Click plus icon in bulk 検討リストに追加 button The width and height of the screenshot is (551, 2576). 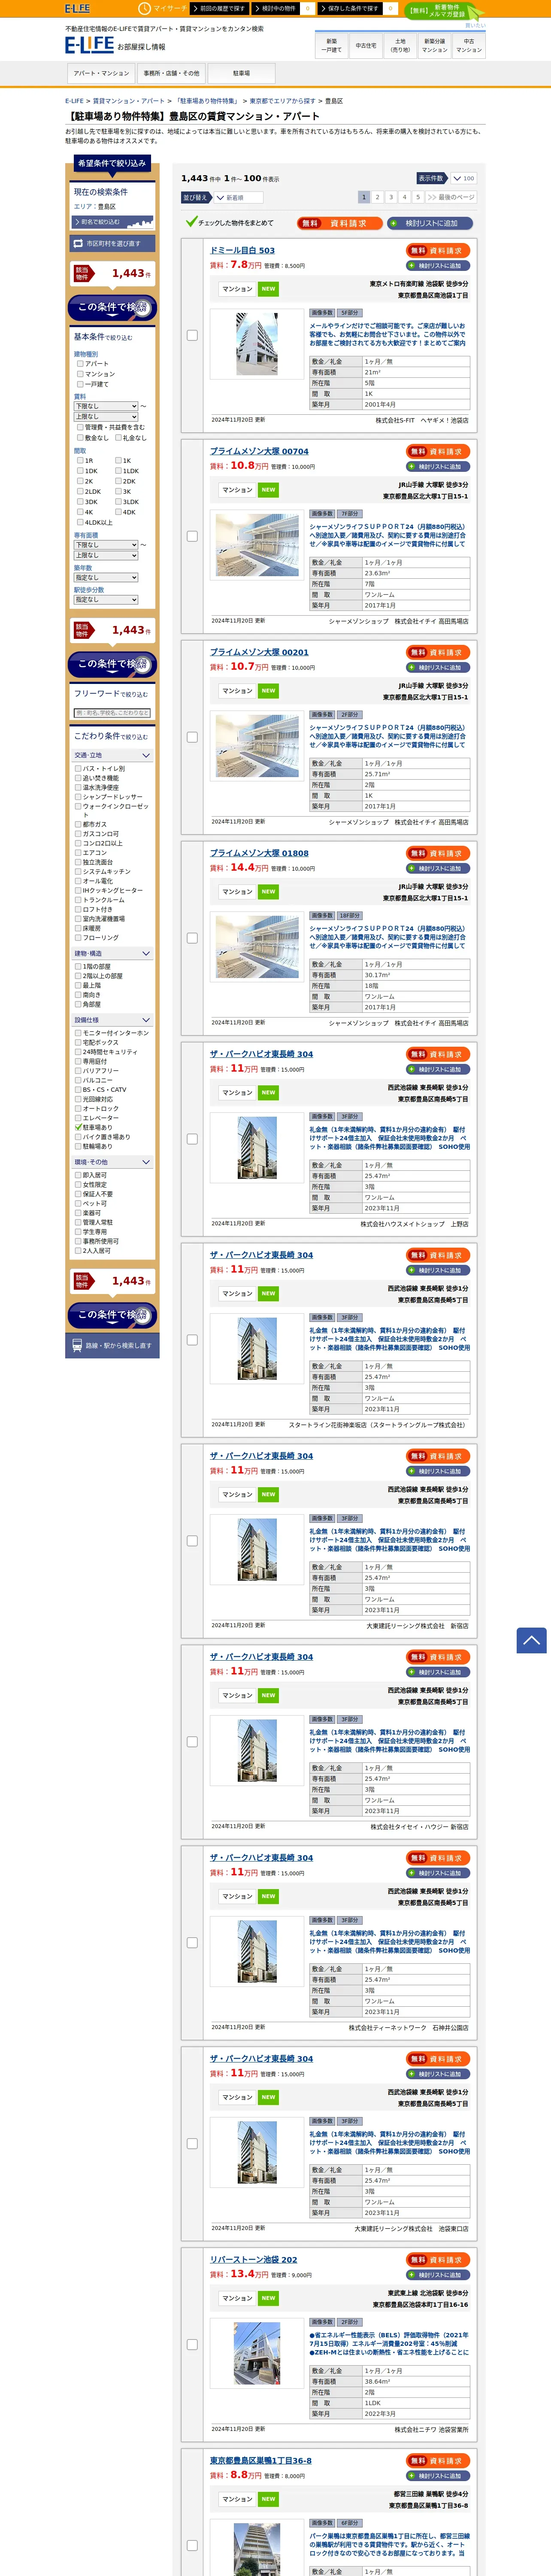(x=394, y=223)
